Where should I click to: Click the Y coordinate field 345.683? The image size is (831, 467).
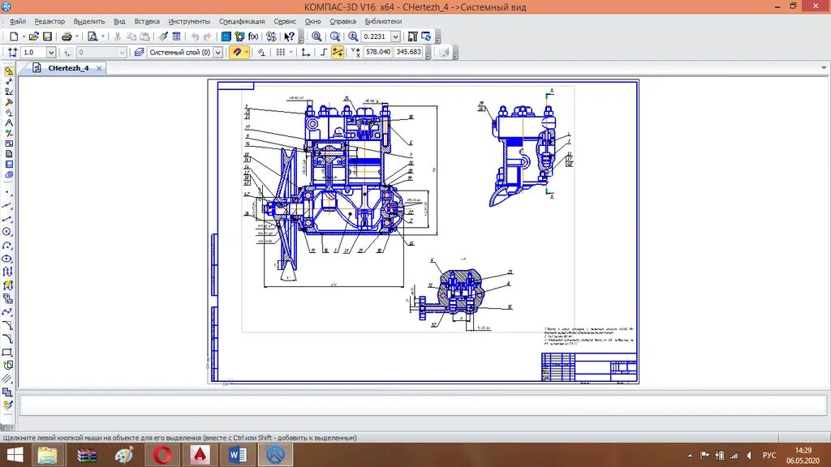[408, 52]
